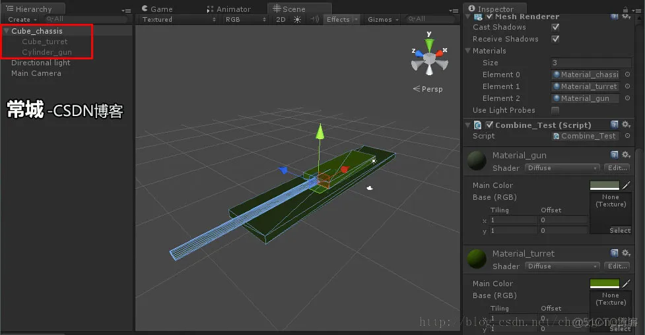This screenshot has width=645, height=335.
Task: Select Cube_turret in Hierarchy
Action: click(x=44, y=42)
